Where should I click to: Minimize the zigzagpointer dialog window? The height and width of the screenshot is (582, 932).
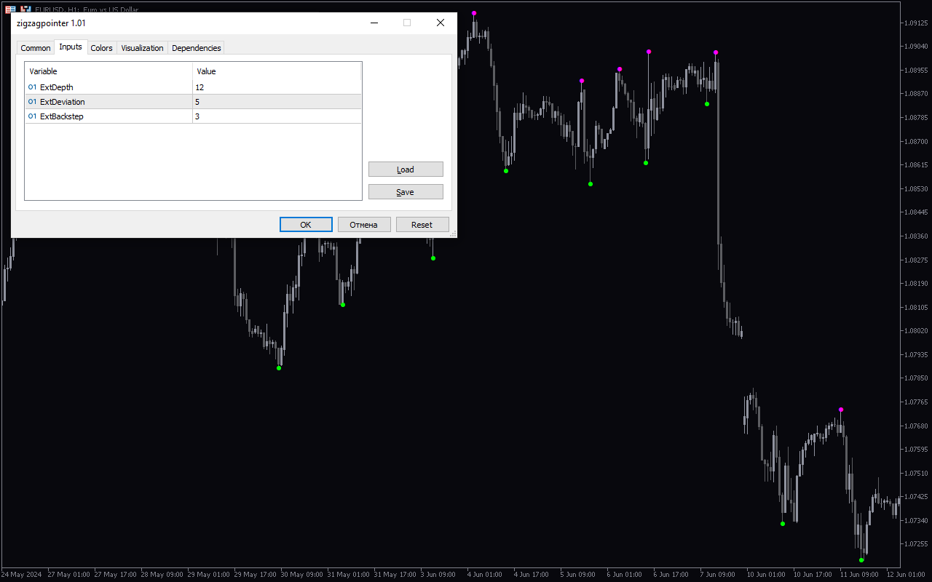point(374,23)
